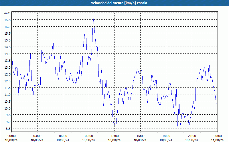Viewport: 229px width, 143px height.
Task: Select the 15,5 y-axis label
Action: 7,33
